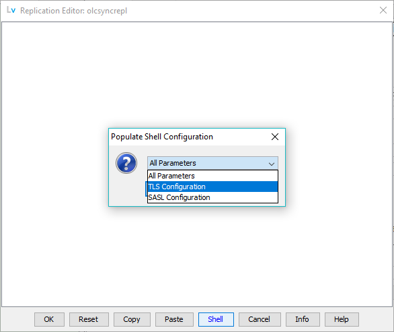Viewport: 394px width, 332px height.
Task: Collapse the All Parameters combo box
Action: [x=212, y=163]
